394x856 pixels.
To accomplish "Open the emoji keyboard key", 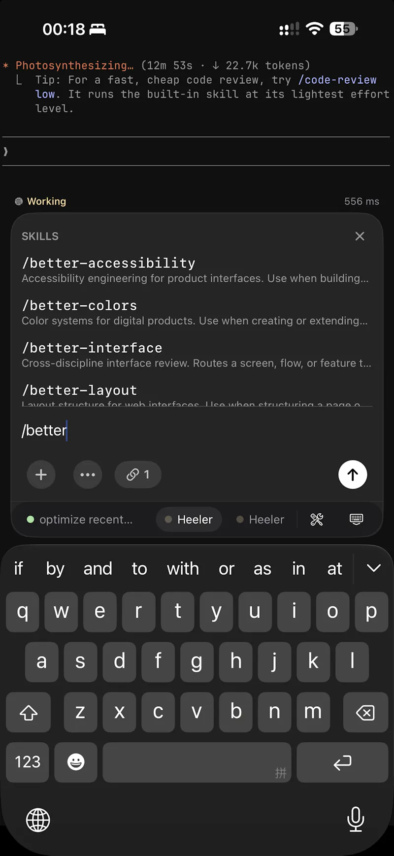I will tap(76, 762).
